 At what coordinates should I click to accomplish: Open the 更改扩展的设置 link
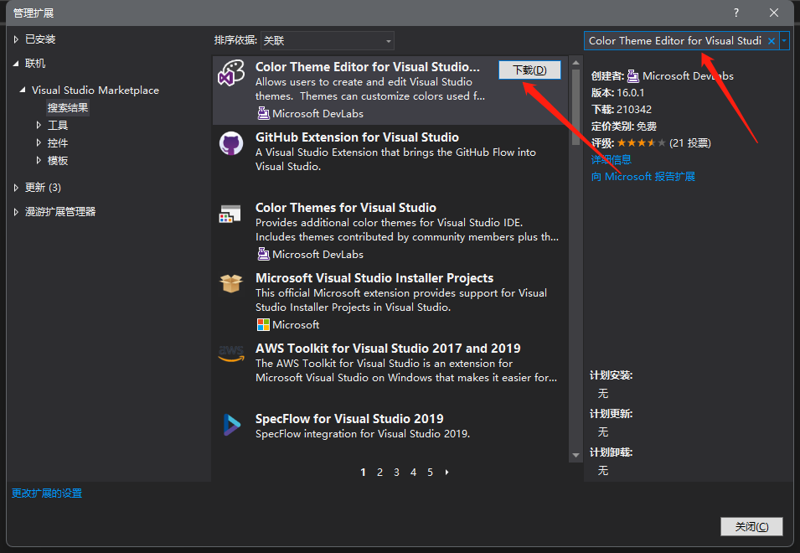(47, 494)
